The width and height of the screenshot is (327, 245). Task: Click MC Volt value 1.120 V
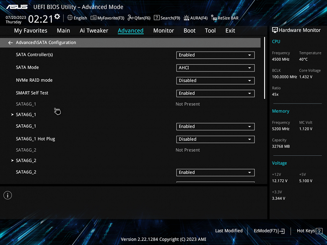point(306,129)
